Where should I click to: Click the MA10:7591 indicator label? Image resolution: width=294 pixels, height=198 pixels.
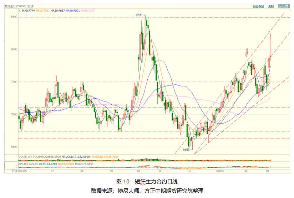tap(42, 11)
